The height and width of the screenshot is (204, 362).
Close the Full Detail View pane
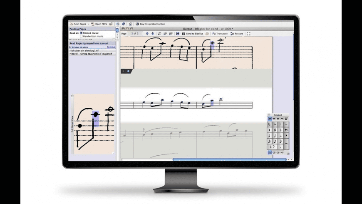point(72,96)
